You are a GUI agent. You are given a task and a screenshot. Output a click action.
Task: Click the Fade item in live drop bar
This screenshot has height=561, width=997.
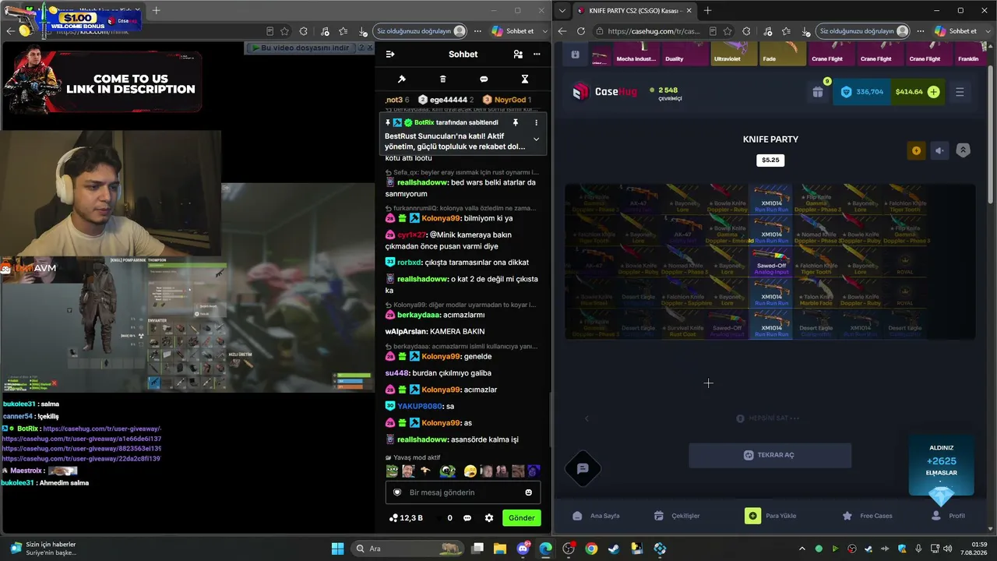[782, 54]
